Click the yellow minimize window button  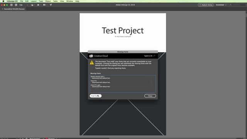[x=4, y=5]
